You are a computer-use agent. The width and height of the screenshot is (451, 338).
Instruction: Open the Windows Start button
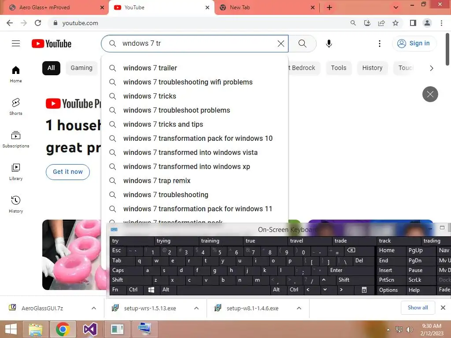11,329
